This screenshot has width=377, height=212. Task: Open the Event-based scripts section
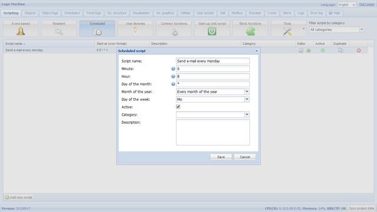pos(21,29)
